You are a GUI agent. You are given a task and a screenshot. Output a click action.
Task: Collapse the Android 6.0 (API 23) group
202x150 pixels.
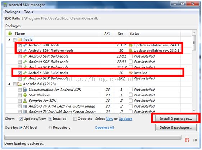pyautogui.click(x=9, y=84)
